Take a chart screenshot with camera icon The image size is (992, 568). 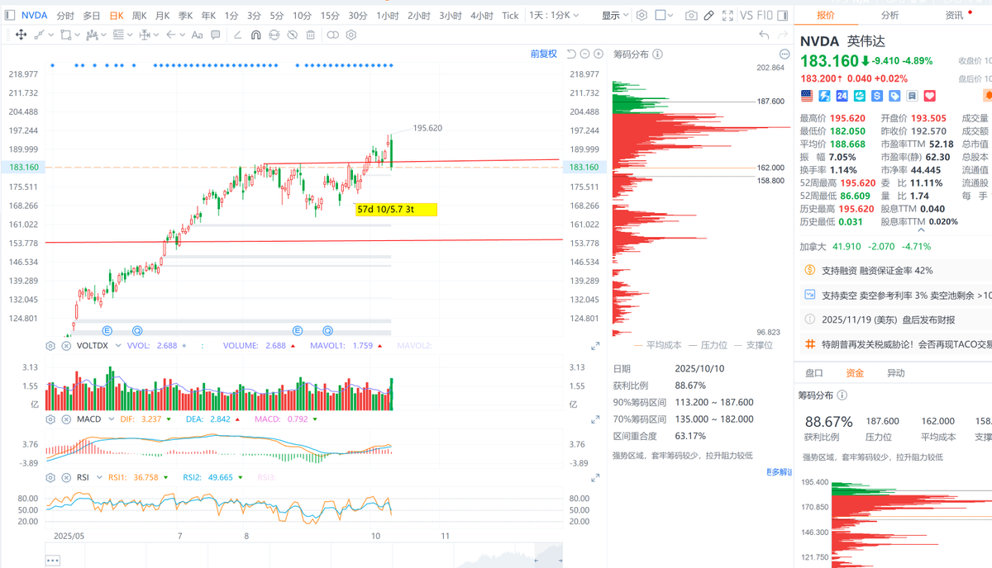click(x=691, y=16)
